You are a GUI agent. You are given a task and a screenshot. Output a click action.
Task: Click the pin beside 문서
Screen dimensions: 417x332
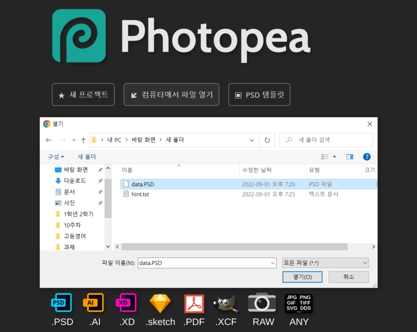(100, 192)
